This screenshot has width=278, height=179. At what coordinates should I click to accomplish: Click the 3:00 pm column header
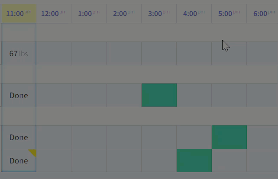tap(159, 13)
